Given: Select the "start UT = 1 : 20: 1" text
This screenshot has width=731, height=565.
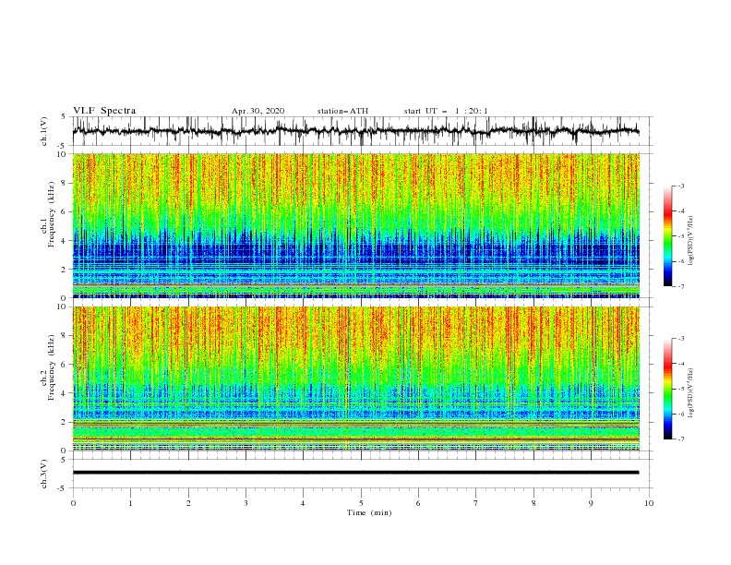Looking at the screenshot, I should (x=446, y=111).
